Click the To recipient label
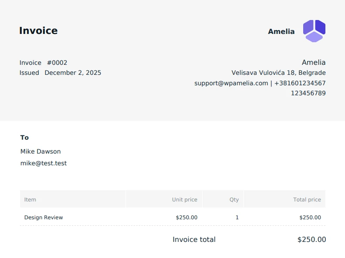The height and width of the screenshot is (258, 345). [x=24, y=137]
